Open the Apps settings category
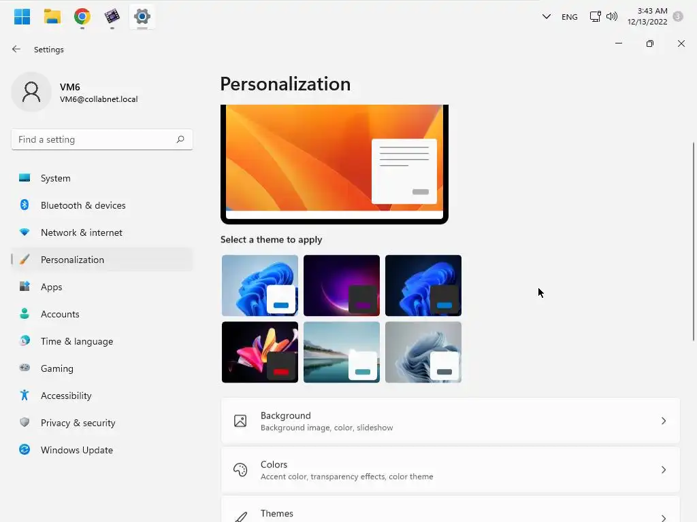This screenshot has height=522, width=697. [x=102, y=287]
